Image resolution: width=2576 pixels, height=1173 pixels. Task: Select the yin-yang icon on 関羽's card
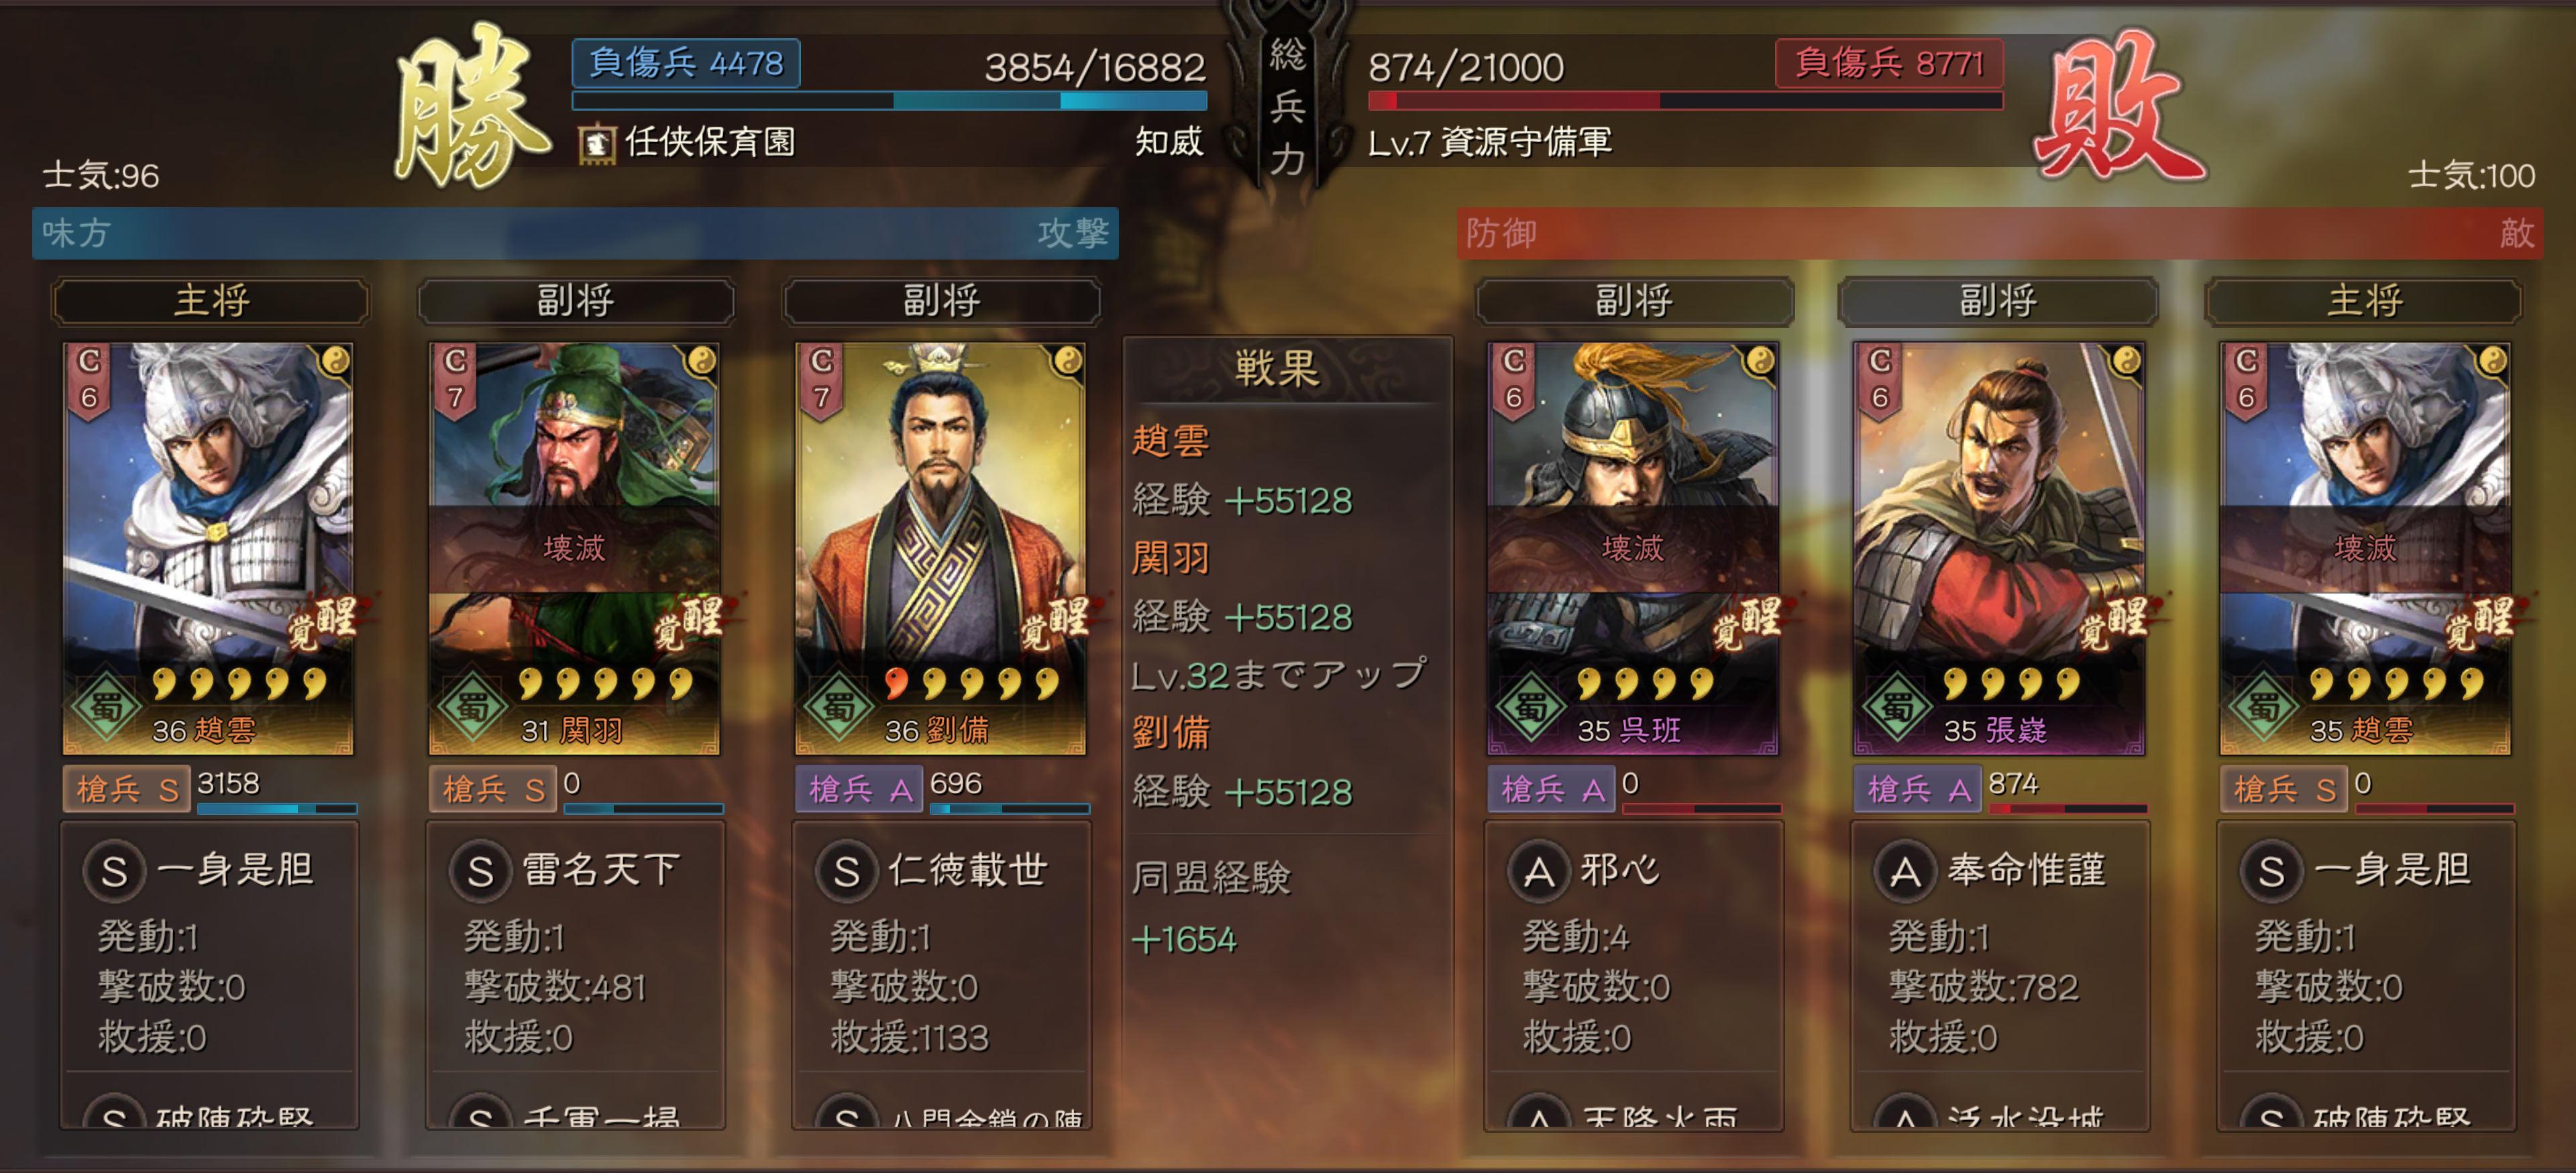coord(702,360)
